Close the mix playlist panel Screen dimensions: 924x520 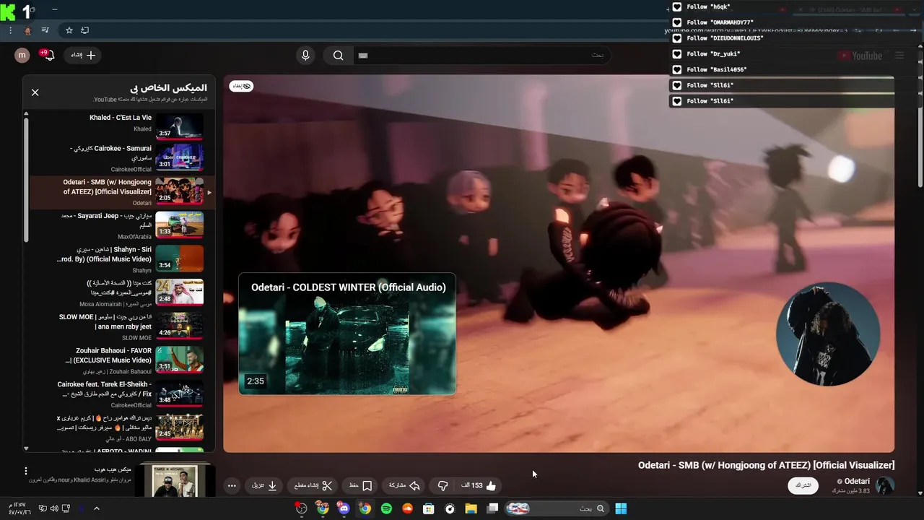(x=35, y=92)
